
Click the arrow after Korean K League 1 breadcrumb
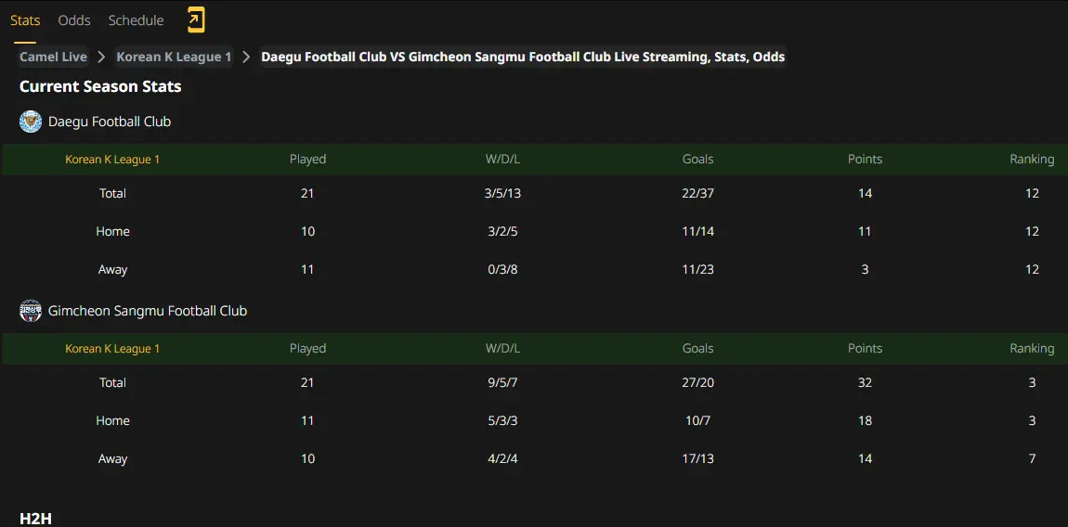point(246,58)
